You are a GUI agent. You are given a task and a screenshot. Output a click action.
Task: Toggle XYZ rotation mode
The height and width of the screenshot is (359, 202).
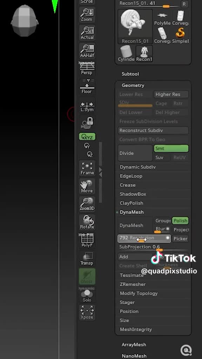coord(87,137)
